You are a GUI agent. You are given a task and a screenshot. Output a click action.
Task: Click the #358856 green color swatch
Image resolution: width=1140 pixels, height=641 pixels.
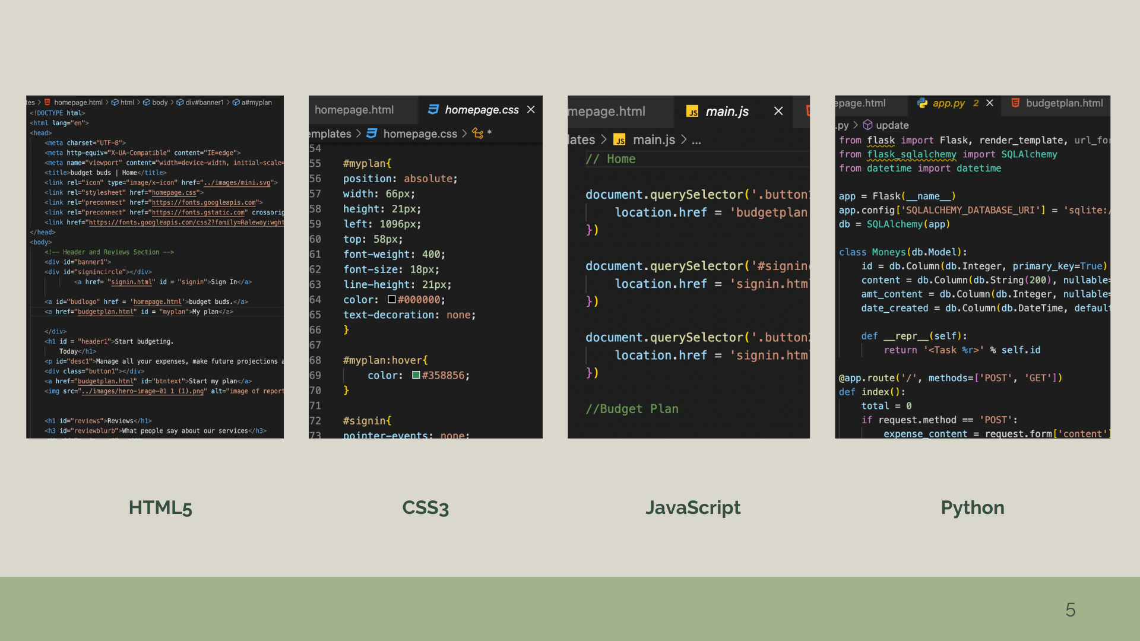pos(416,375)
